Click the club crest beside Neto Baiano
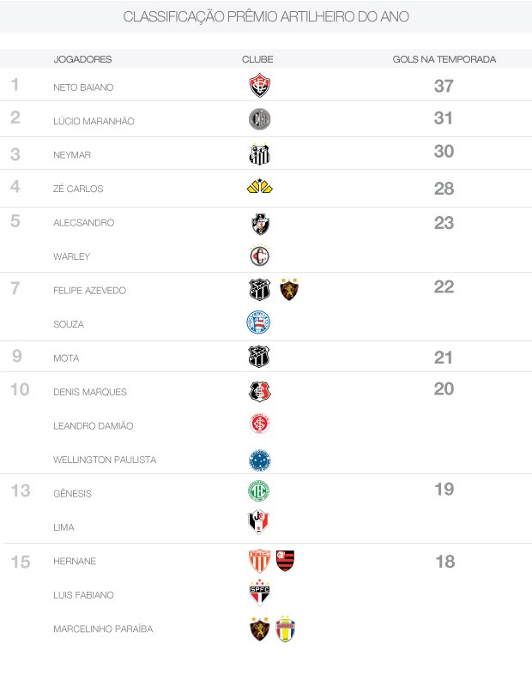 click(259, 86)
